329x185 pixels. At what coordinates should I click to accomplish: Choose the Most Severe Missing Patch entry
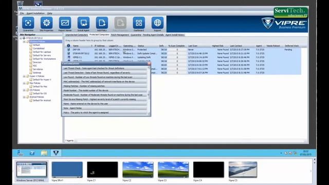(105, 99)
